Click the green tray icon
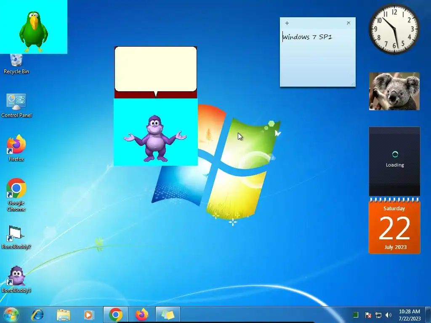This screenshot has height=323, width=431. point(356,315)
